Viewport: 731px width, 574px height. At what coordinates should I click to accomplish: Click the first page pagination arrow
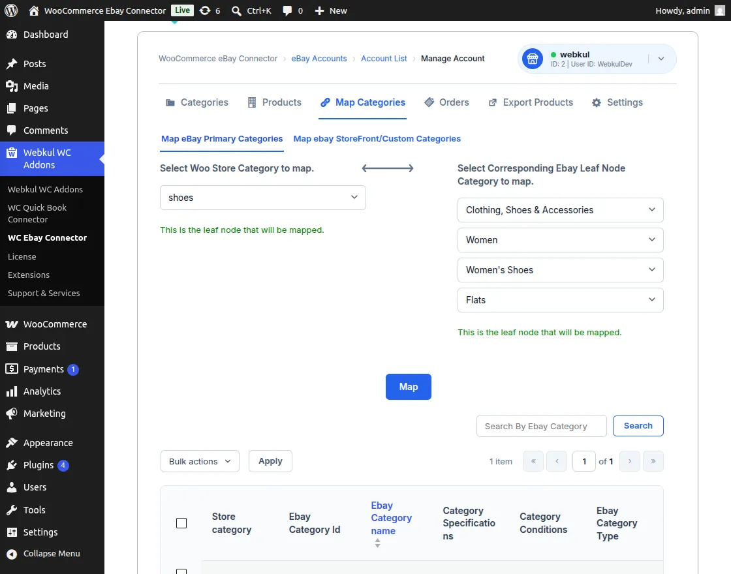pos(533,461)
